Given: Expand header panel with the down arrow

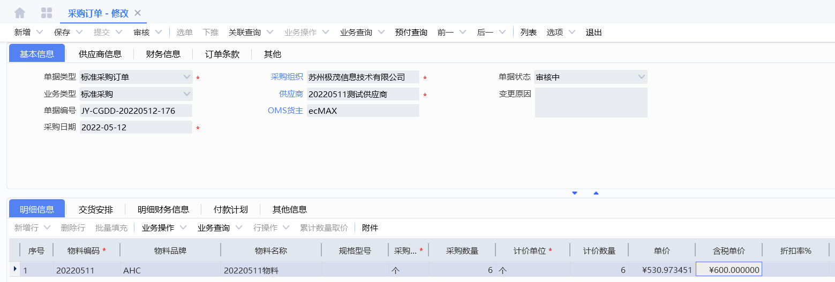Looking at the screenshot, I should pyautogui.click(x=575, y=193).
